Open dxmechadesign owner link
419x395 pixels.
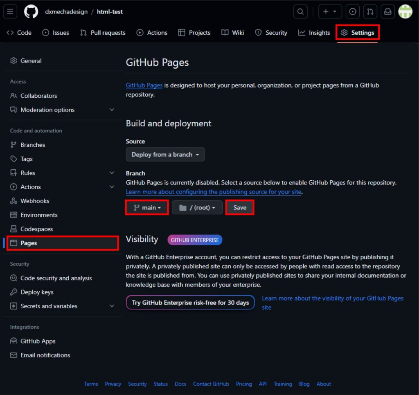click(x=66, y=12)
